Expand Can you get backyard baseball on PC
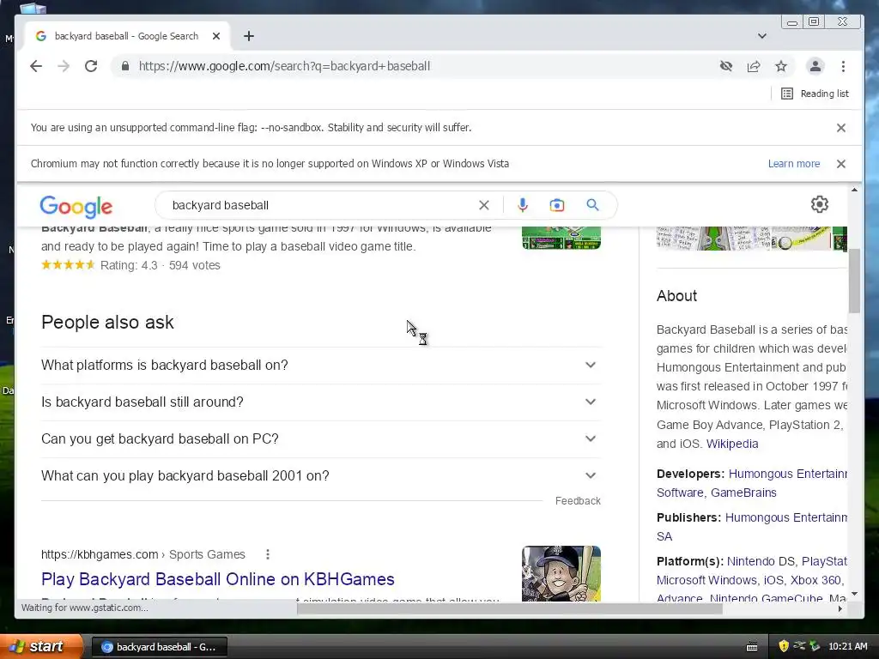879x659 pixels. 321,438
